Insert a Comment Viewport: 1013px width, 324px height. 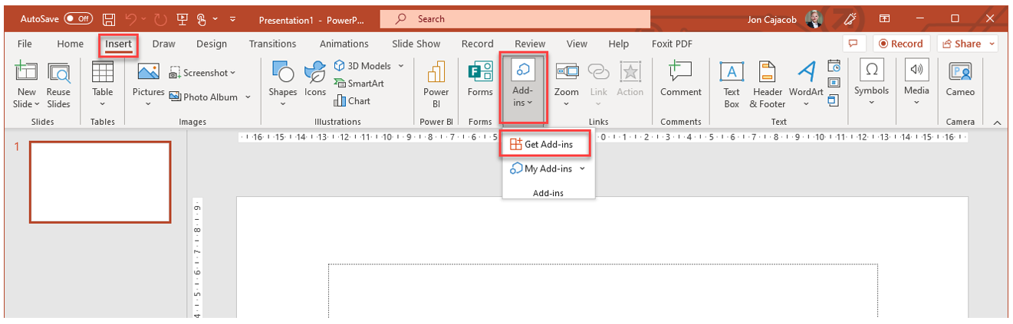[681, 80]
